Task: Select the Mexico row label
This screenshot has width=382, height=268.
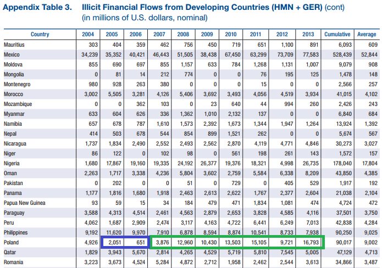Action: (x=12, y=54)
